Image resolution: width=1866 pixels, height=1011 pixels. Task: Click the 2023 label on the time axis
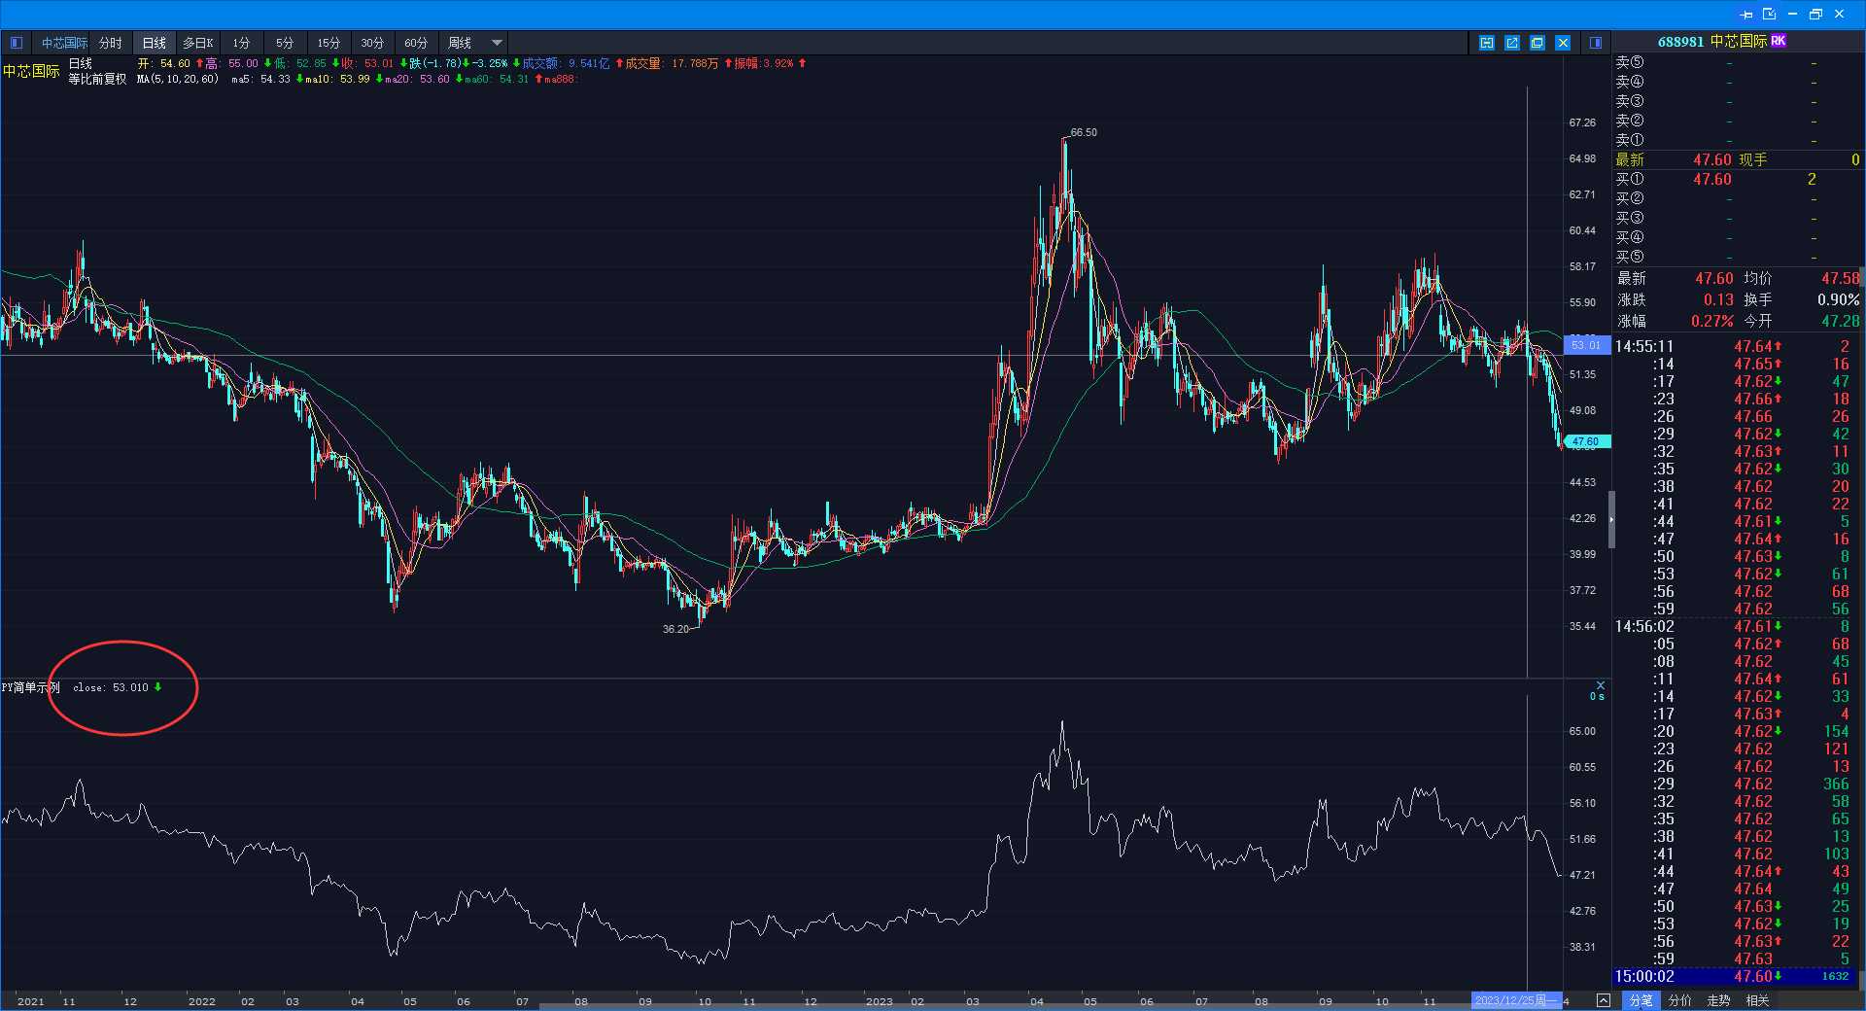tap(879, 1001)
